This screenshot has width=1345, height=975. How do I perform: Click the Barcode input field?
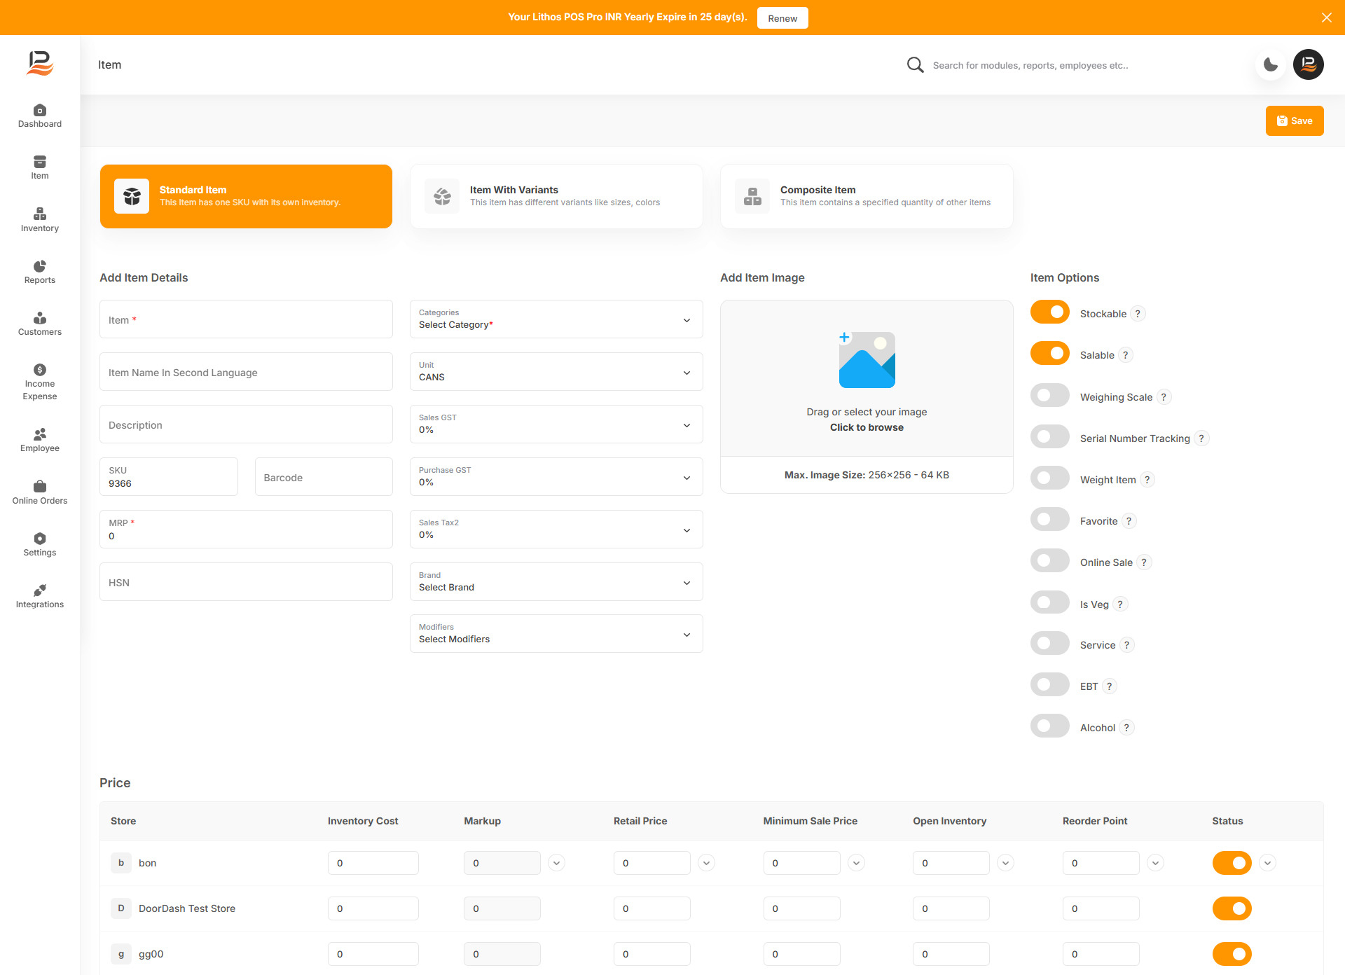[324, 477]
